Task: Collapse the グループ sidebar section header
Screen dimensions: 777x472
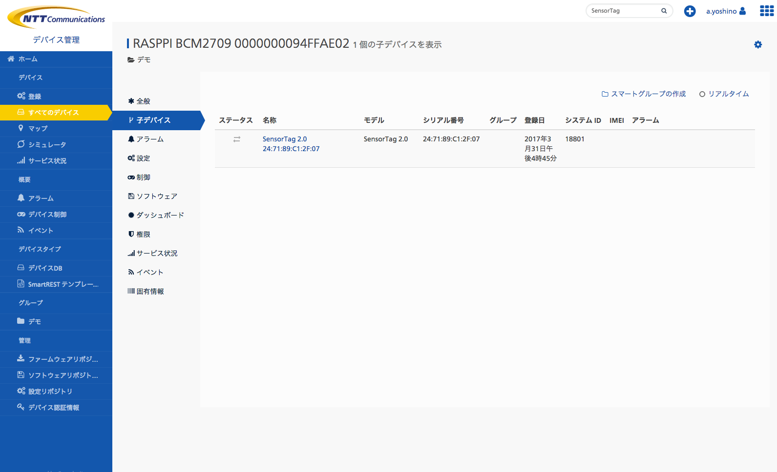Action: pos(56,303)
